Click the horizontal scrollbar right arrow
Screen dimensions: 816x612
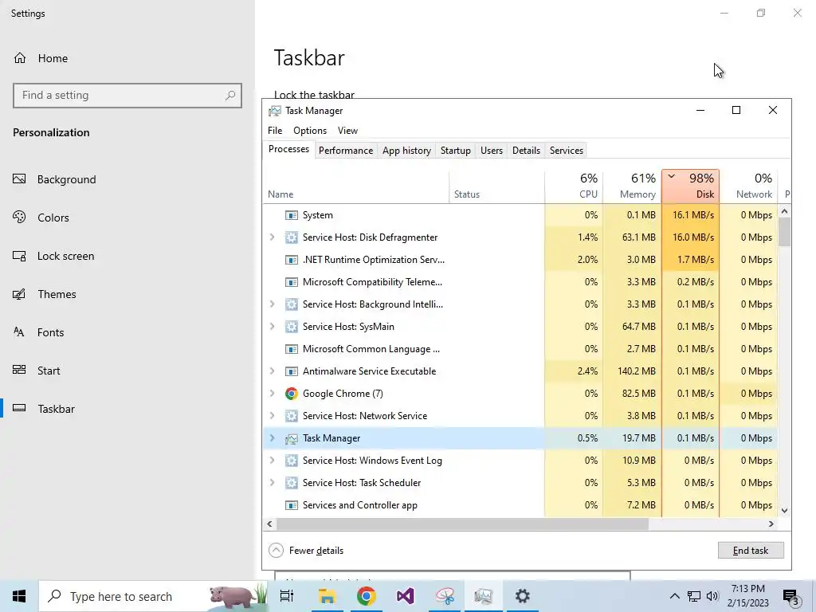pyautogui.click(x=771, y=524)
